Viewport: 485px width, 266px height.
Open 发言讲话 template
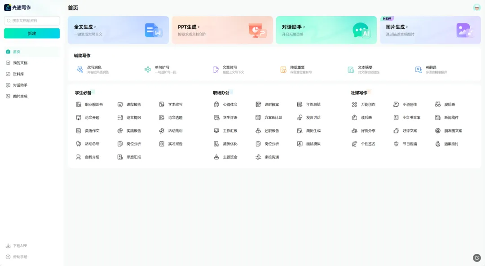pos(309,118)
